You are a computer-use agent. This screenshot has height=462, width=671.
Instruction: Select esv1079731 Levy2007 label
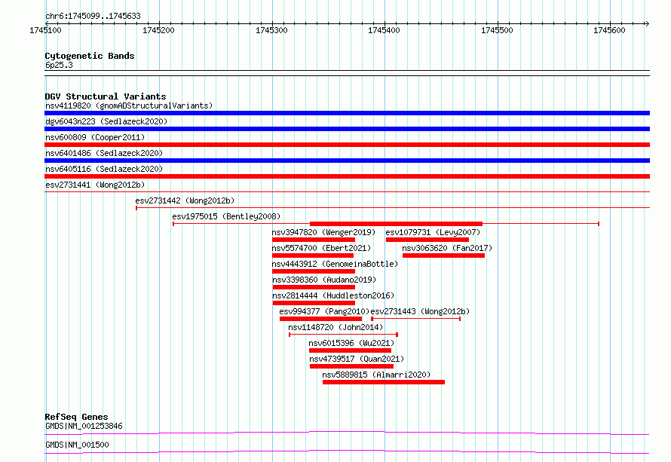click(x=433, y=232)
